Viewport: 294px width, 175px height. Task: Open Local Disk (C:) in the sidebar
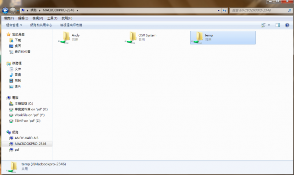(21, 104)
